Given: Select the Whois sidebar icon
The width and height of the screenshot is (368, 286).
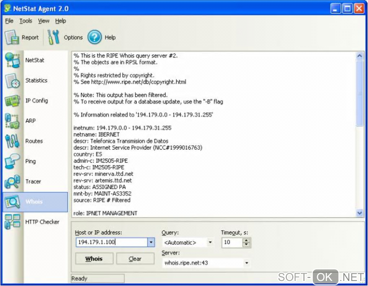Looking at the screenshot, I should tap(12, 202).
